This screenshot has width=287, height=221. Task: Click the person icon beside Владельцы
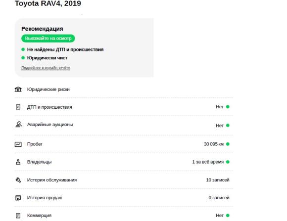point(18,162)
